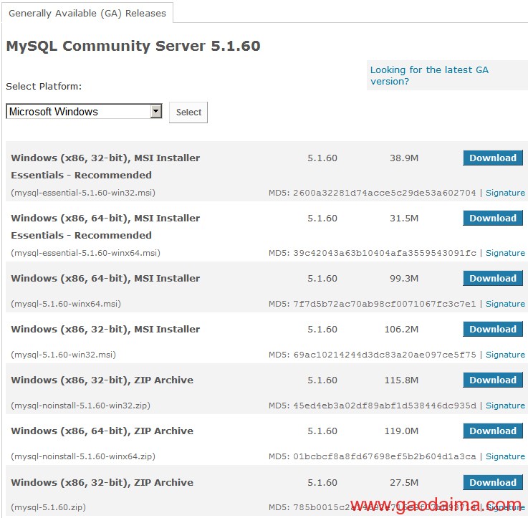Open Signature link for mysql-noinstall-5.1.60-winx64.zip

[x=505, y=456]
